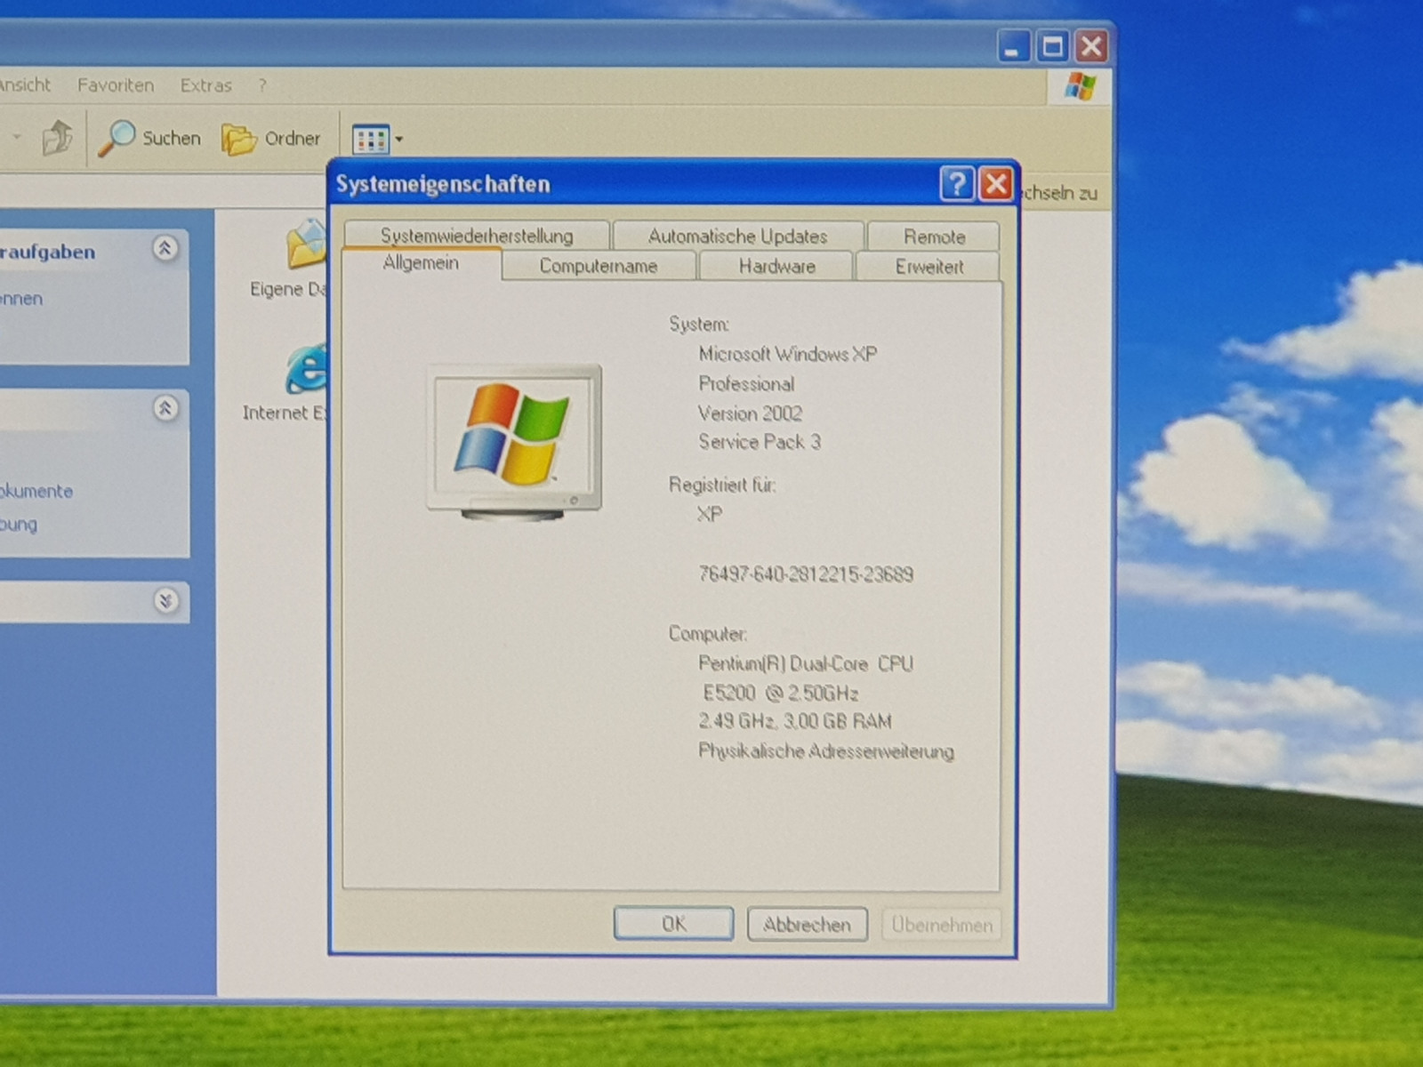The width and height of the screenshot is (1423, 1067).
Task: Launch Internet Explorer icon
Action: point(307,370)
